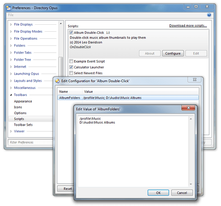Viewport: 221px width, 206px height.
Task: Open the Download more scripts link
Action: click(188, 26)
